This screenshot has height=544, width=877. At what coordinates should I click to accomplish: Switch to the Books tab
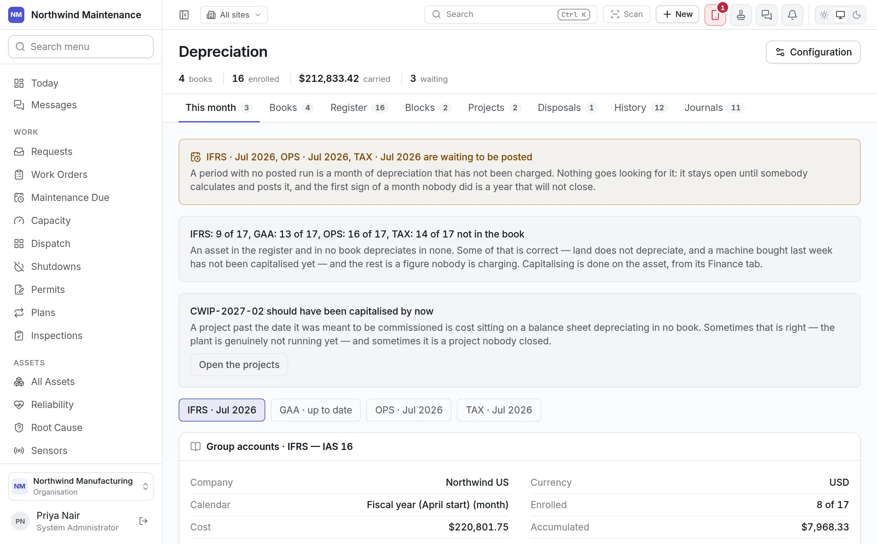291,108
